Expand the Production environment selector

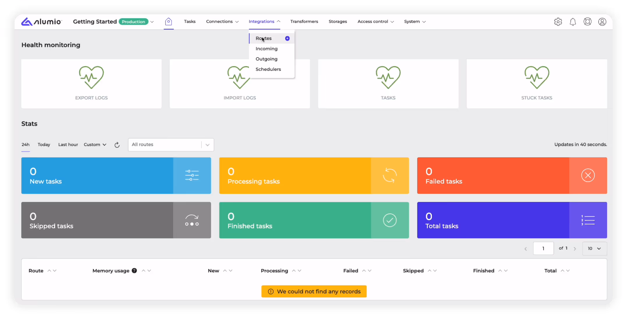coord(152,22)
